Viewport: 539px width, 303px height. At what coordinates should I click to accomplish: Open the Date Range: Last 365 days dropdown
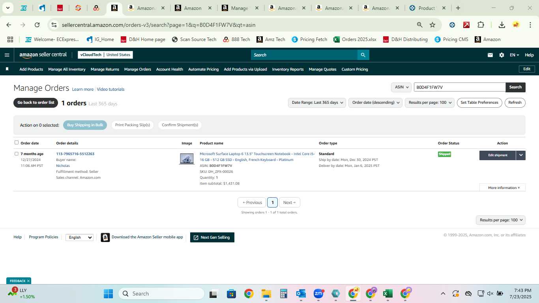(x=317, y=103)
